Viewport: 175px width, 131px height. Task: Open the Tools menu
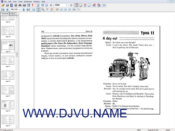[x=21, y=2]
